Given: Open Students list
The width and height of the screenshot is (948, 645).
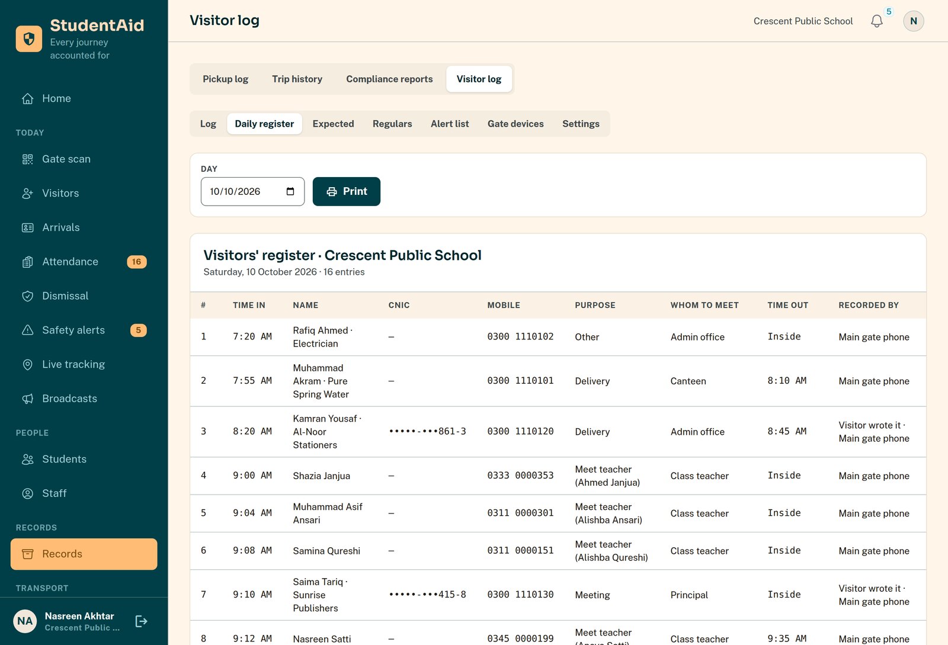Looking at the screenshot, I should [84, 459].
